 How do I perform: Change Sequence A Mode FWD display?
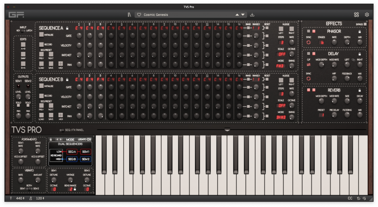point(281,66)
